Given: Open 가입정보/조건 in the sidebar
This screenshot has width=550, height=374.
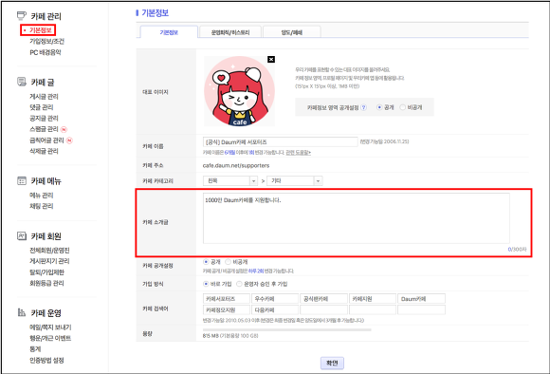Looking at the screenshot, I should tap(47, 42).
